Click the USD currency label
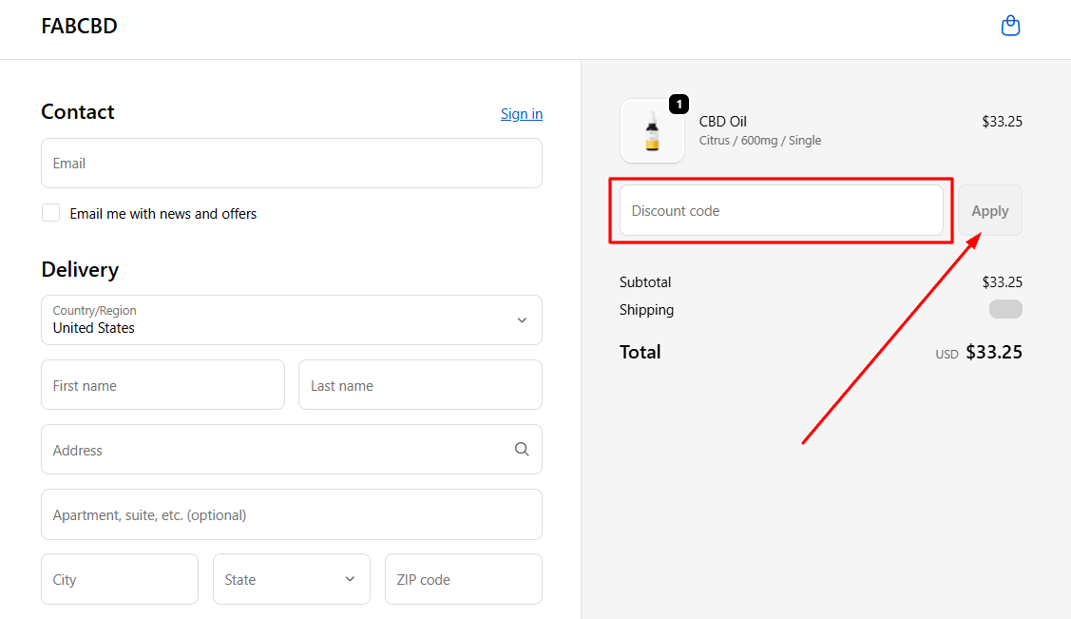 pos(947,354)
